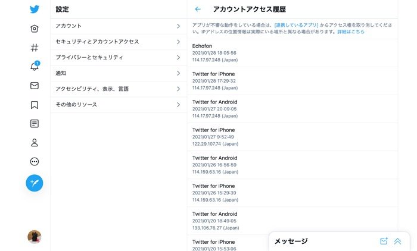Screen dimensions: 417x251
Task: Click chevron next to アカウント
Action: coord(179,26)
